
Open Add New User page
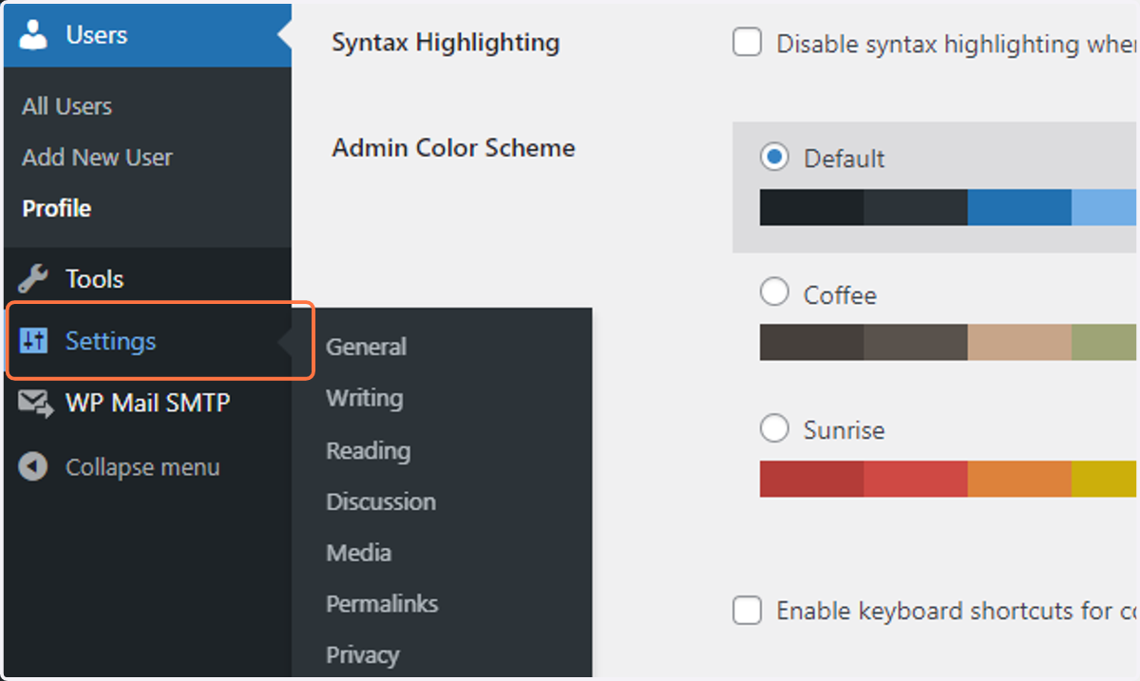(97, 157)
